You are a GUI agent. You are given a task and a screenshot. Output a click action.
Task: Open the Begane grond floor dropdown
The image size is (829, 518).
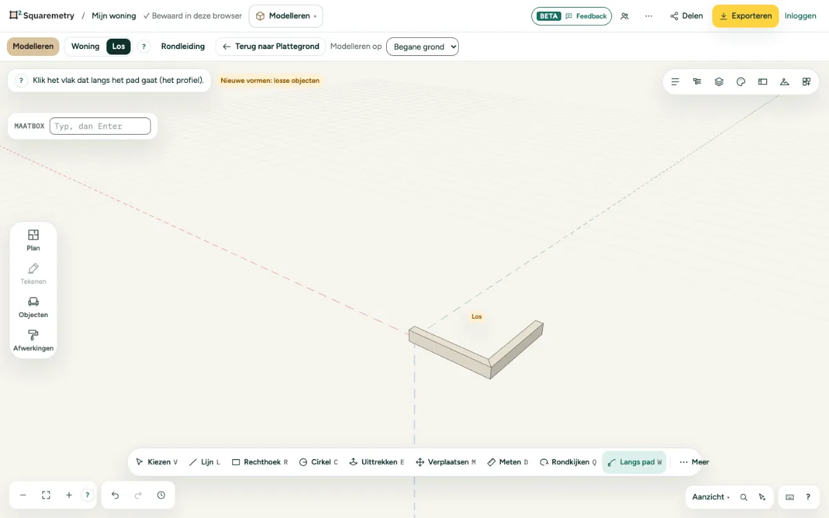coord(422,47)
